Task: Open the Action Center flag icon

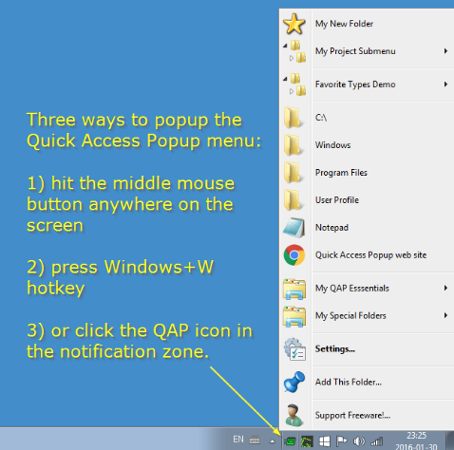Action: click(342, 441)
